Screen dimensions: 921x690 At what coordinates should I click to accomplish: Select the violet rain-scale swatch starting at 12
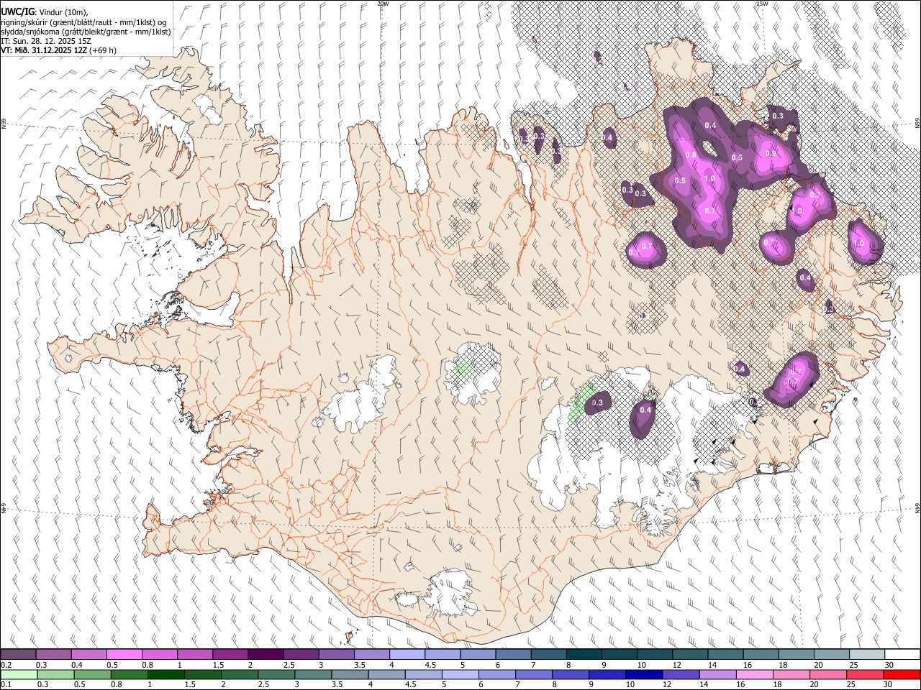[x=681, y=674]
